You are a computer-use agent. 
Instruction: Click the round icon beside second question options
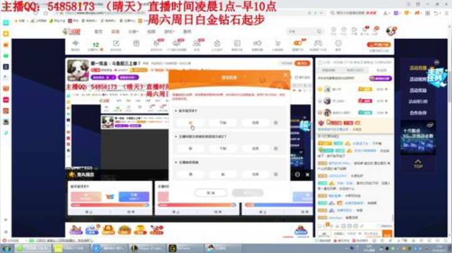276,148
